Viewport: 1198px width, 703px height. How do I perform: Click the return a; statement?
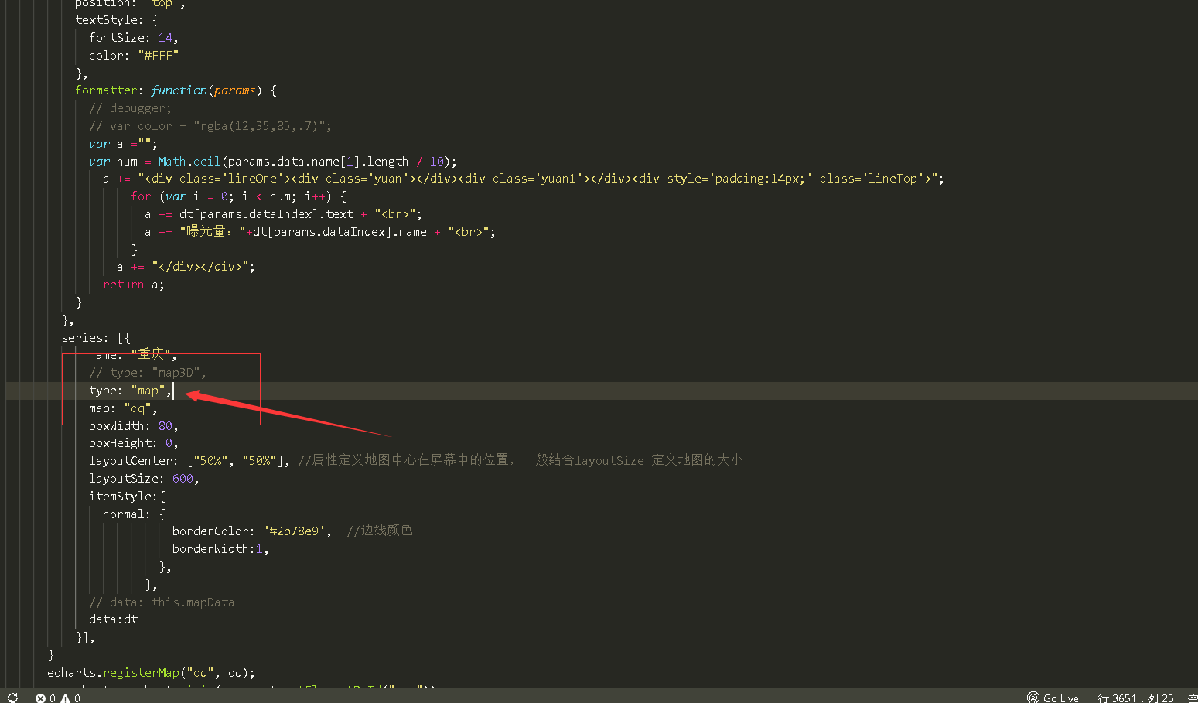click(134, 285)
